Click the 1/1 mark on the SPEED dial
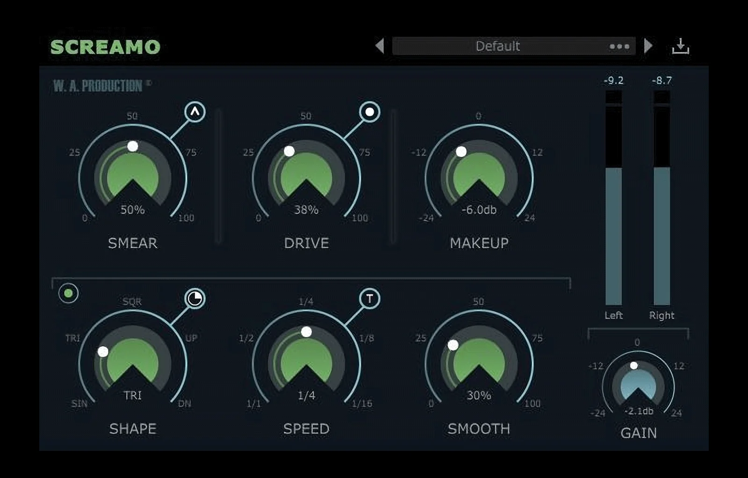The image size is (748, 478). pyautogui.click(x=254, y=404)
